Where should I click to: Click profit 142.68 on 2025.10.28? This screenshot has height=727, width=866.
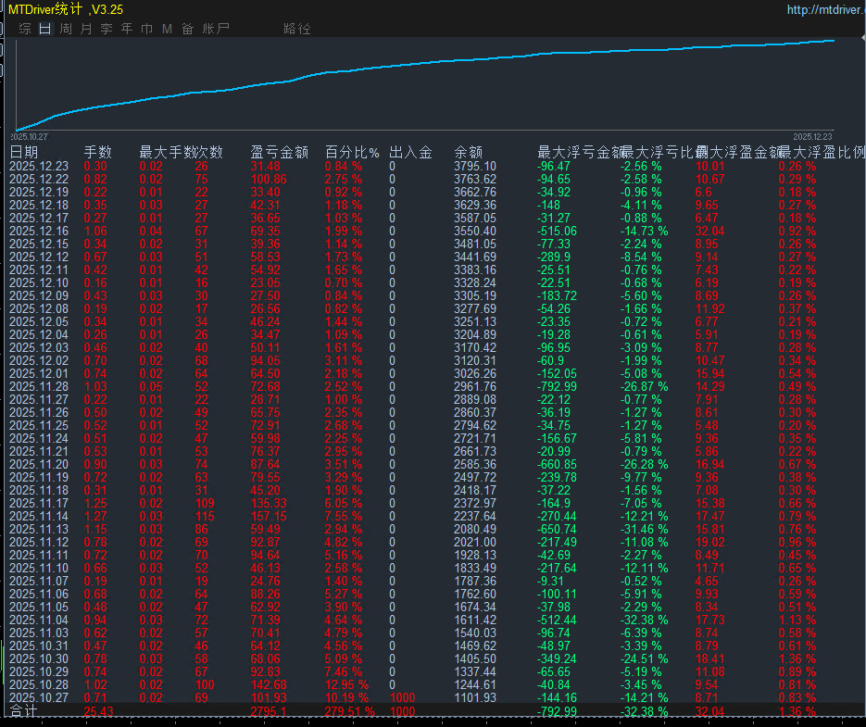(x=269, y=685)
